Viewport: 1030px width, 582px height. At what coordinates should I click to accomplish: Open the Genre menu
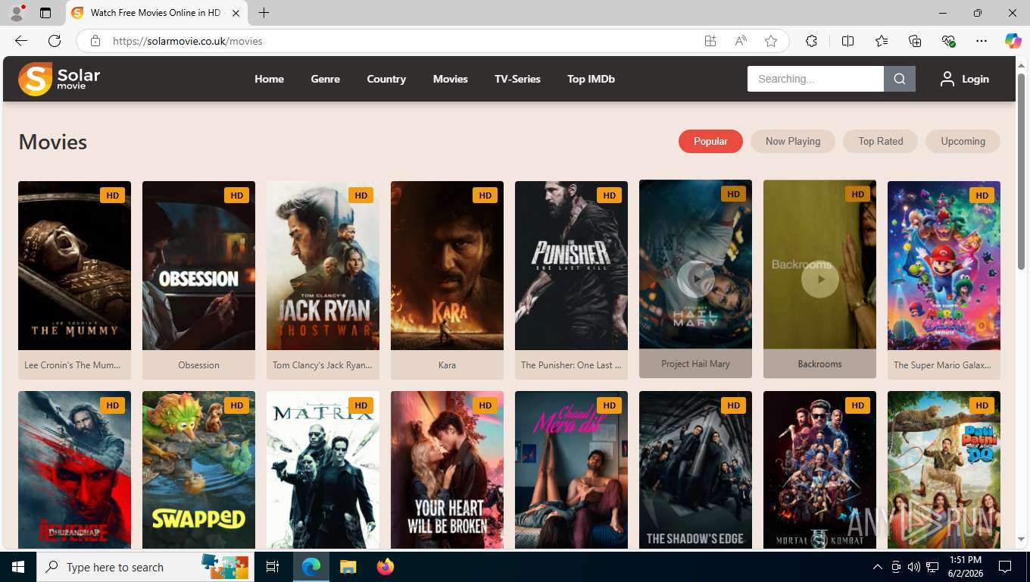325,79
